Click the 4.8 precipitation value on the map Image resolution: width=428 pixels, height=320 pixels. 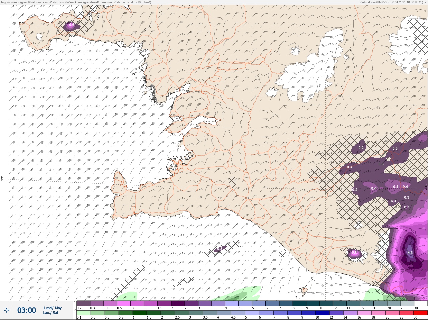tap(410, 253)
